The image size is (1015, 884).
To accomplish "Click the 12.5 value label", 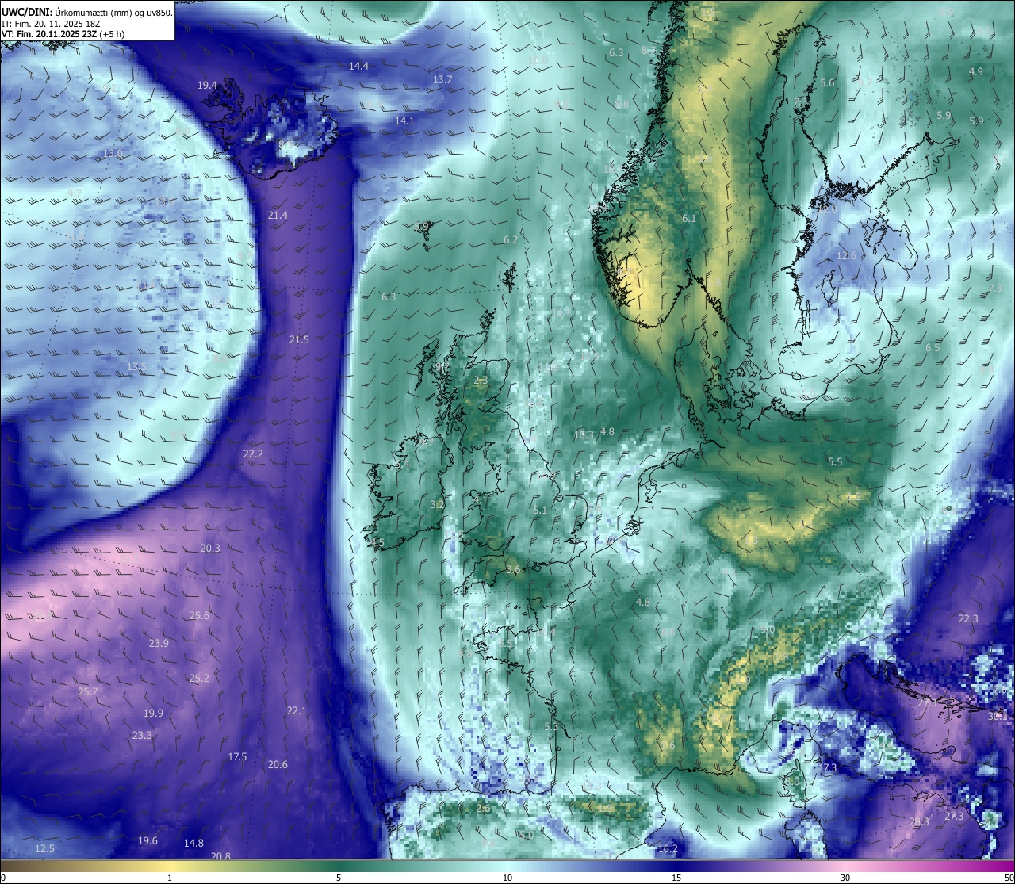I will (45, 848).
